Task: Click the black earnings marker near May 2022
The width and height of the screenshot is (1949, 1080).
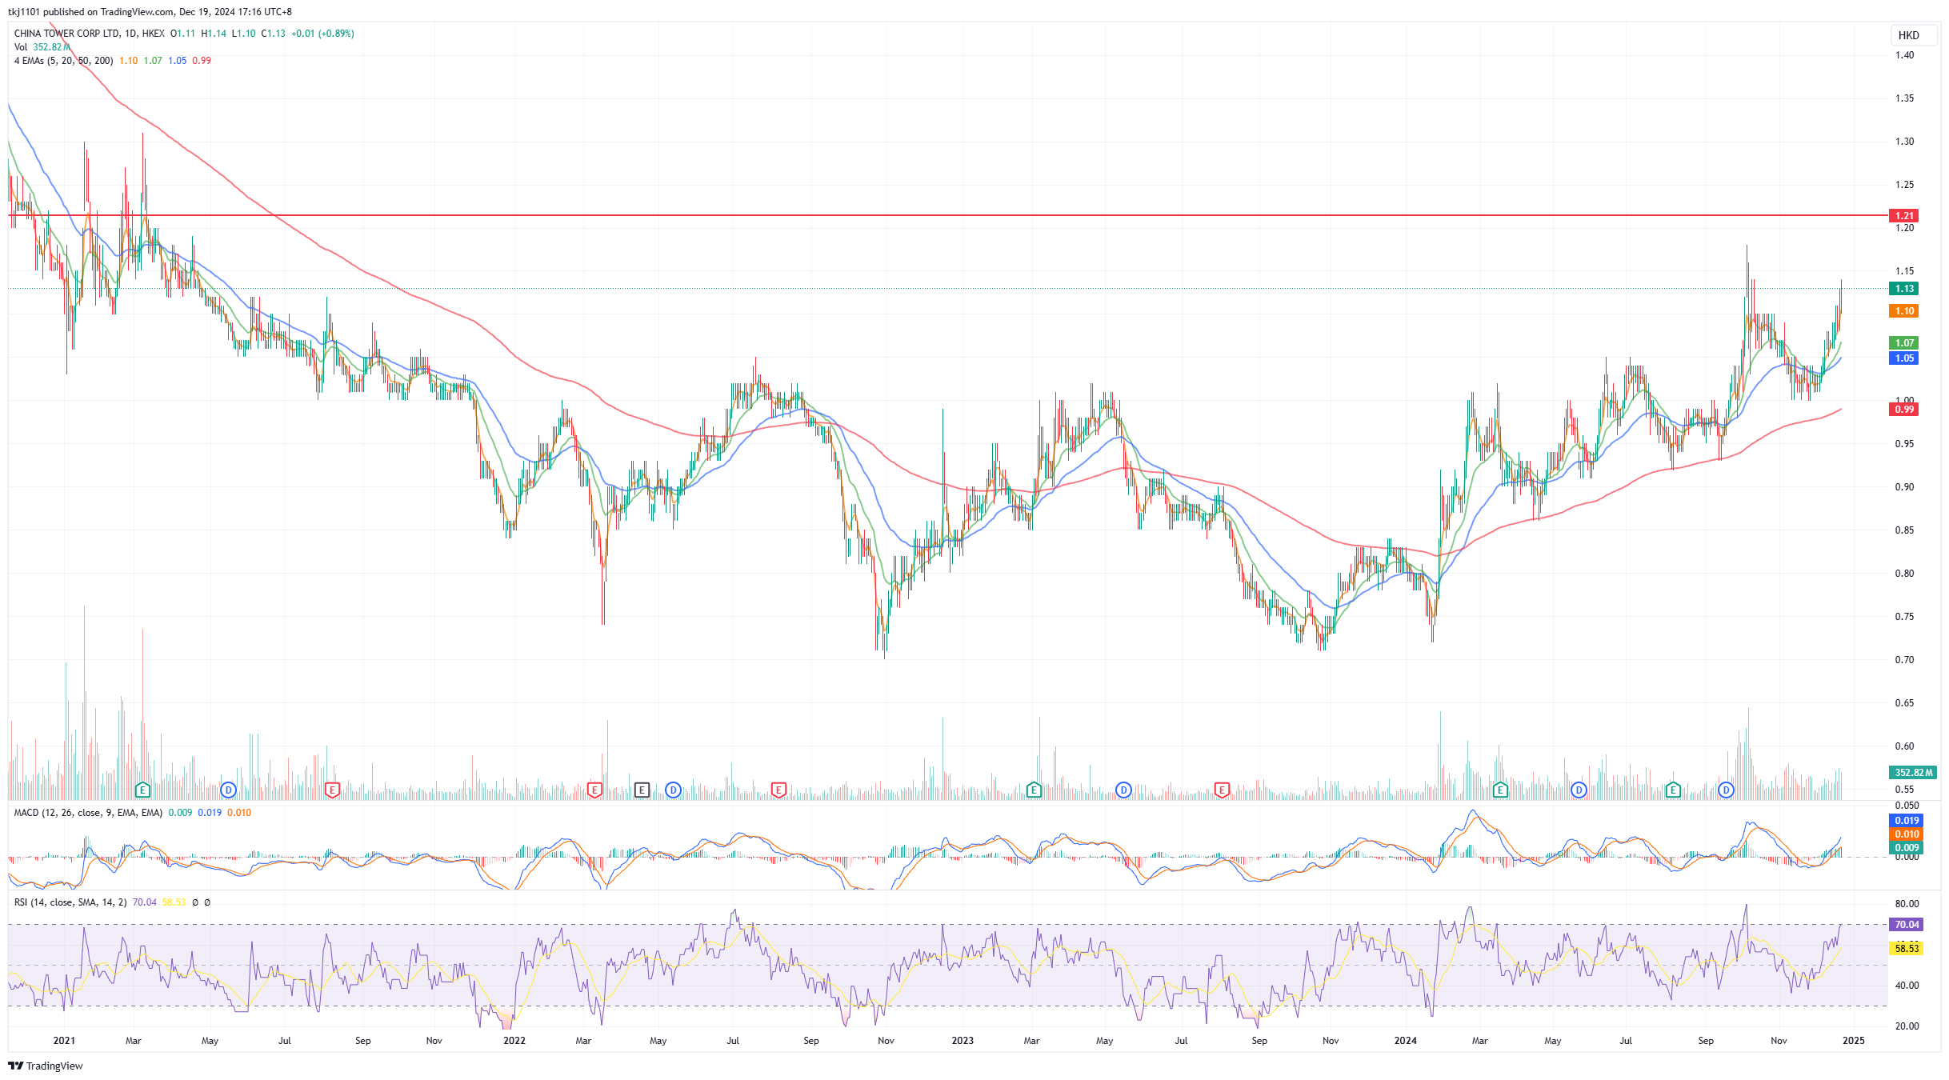Action: pos(642,790)
